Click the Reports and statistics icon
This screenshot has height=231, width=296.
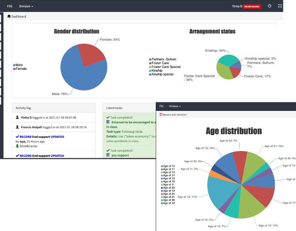161,114
